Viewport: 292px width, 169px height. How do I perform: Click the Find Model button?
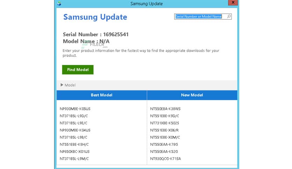[78, 69]
